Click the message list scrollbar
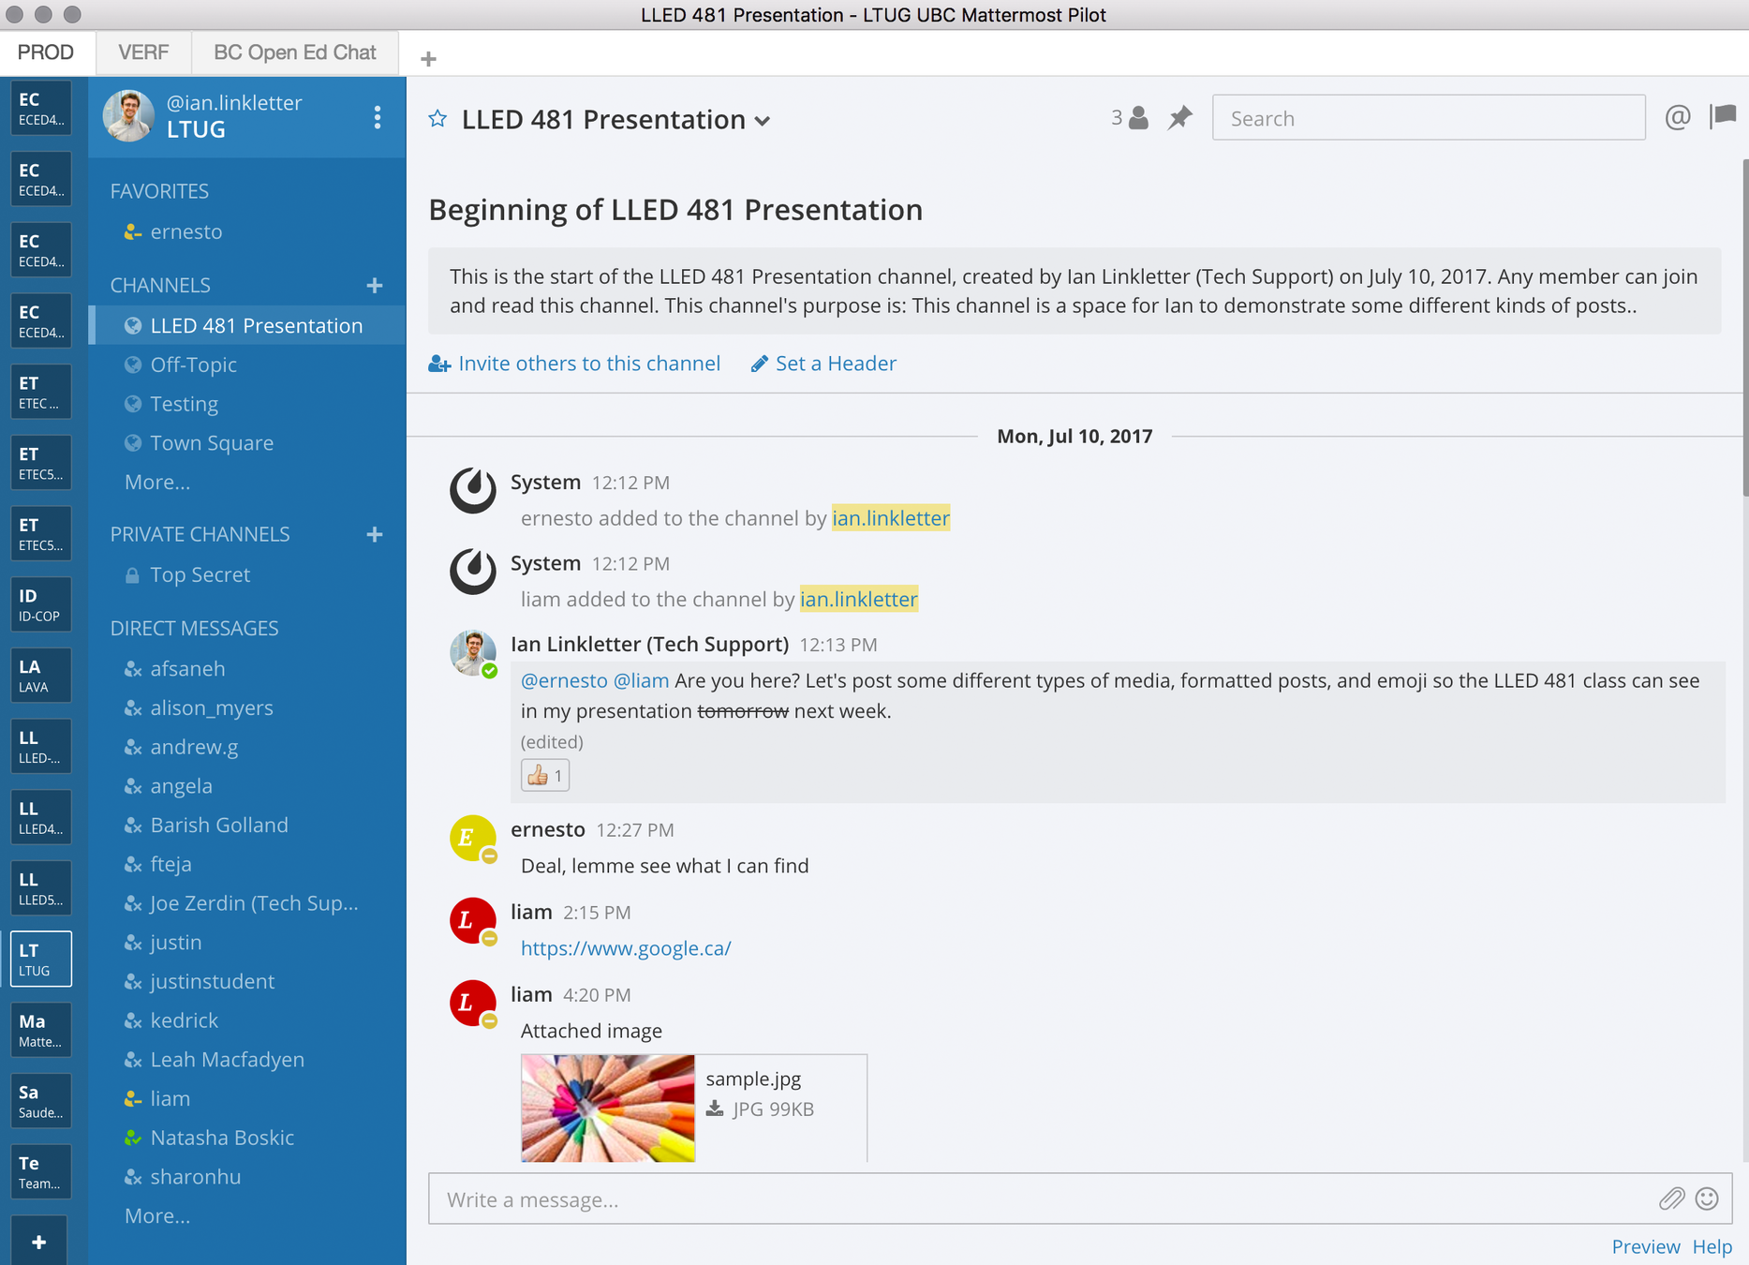1749x1265 pixels. [x=1744, y=328]
